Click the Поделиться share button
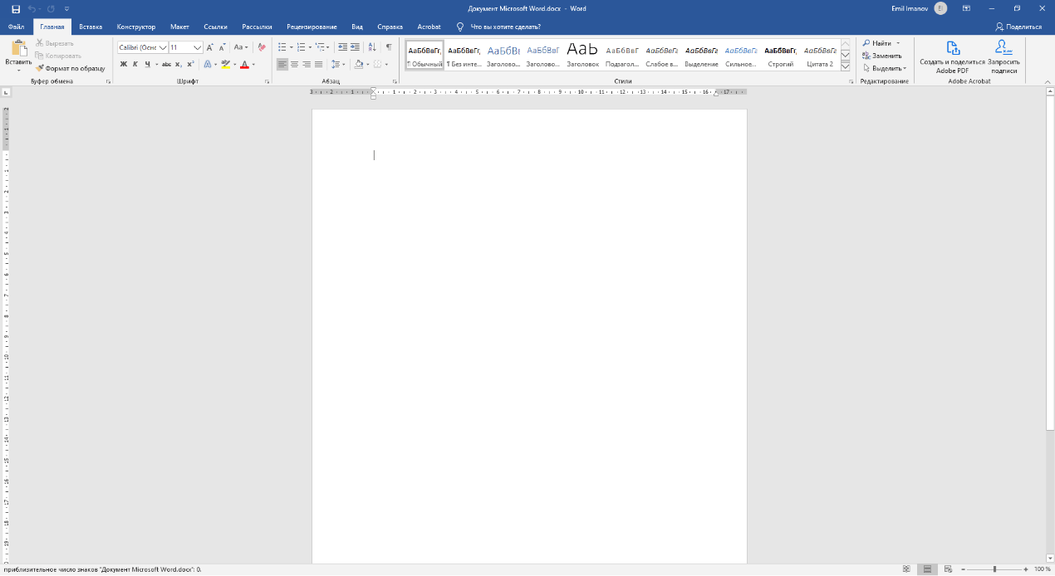The image size is (1055, 576). (x=1018, y=27)
